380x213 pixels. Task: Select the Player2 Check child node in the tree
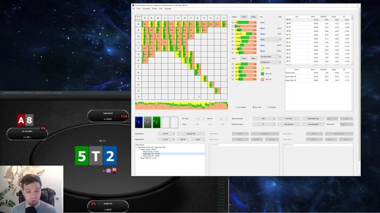(x=151, y=151)
